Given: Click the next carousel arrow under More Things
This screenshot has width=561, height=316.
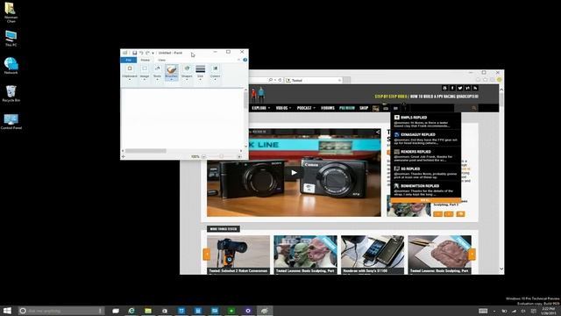Looking at the screenshot, I should (472, 254).
